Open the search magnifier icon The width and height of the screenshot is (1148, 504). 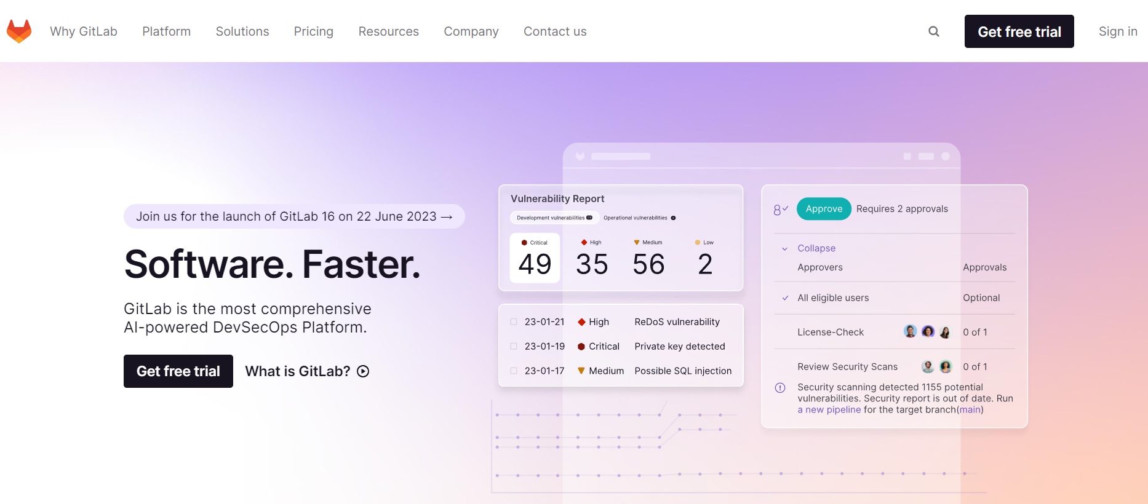click(933, 31)
